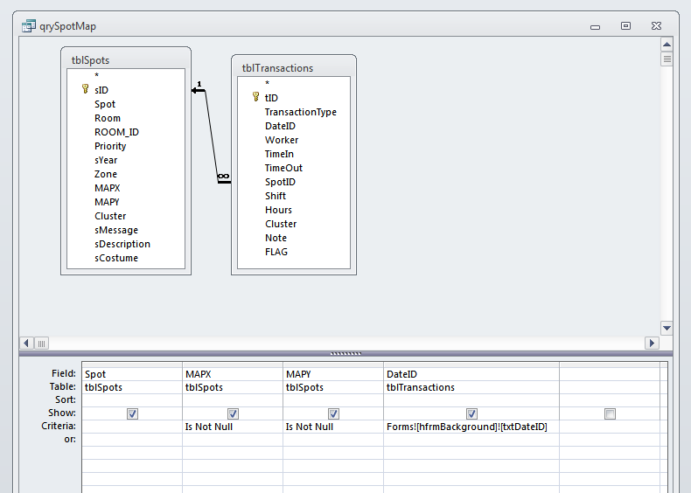Select Note field in tblTransactions

[x=276, y=238]
